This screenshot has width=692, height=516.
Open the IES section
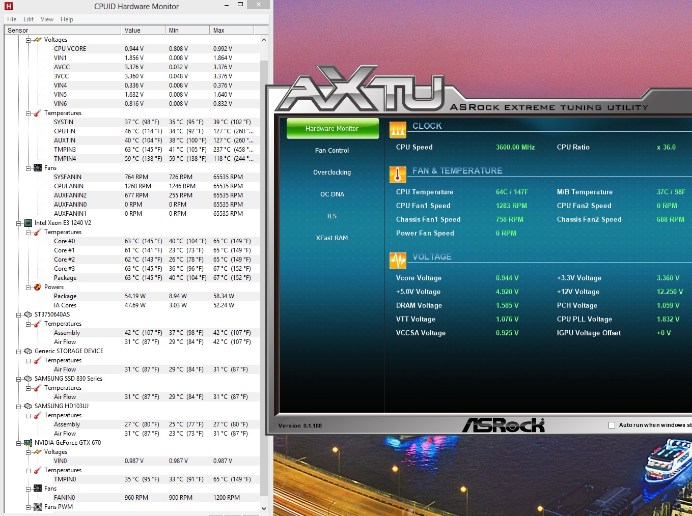tap(332, 216)
